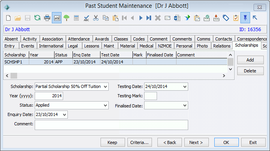
Task: Select the Medical tab
Action: (x=146, y=46)
